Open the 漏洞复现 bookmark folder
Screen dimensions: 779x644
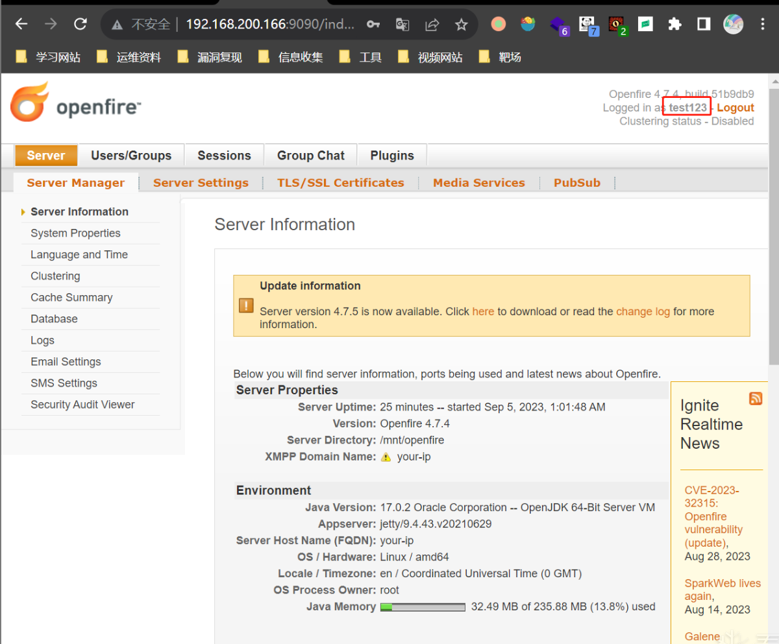[x=210, y=57]
